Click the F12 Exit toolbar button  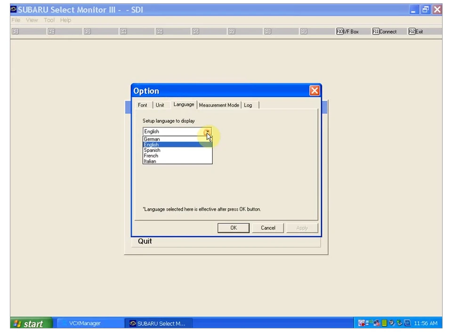click(424, 32)
